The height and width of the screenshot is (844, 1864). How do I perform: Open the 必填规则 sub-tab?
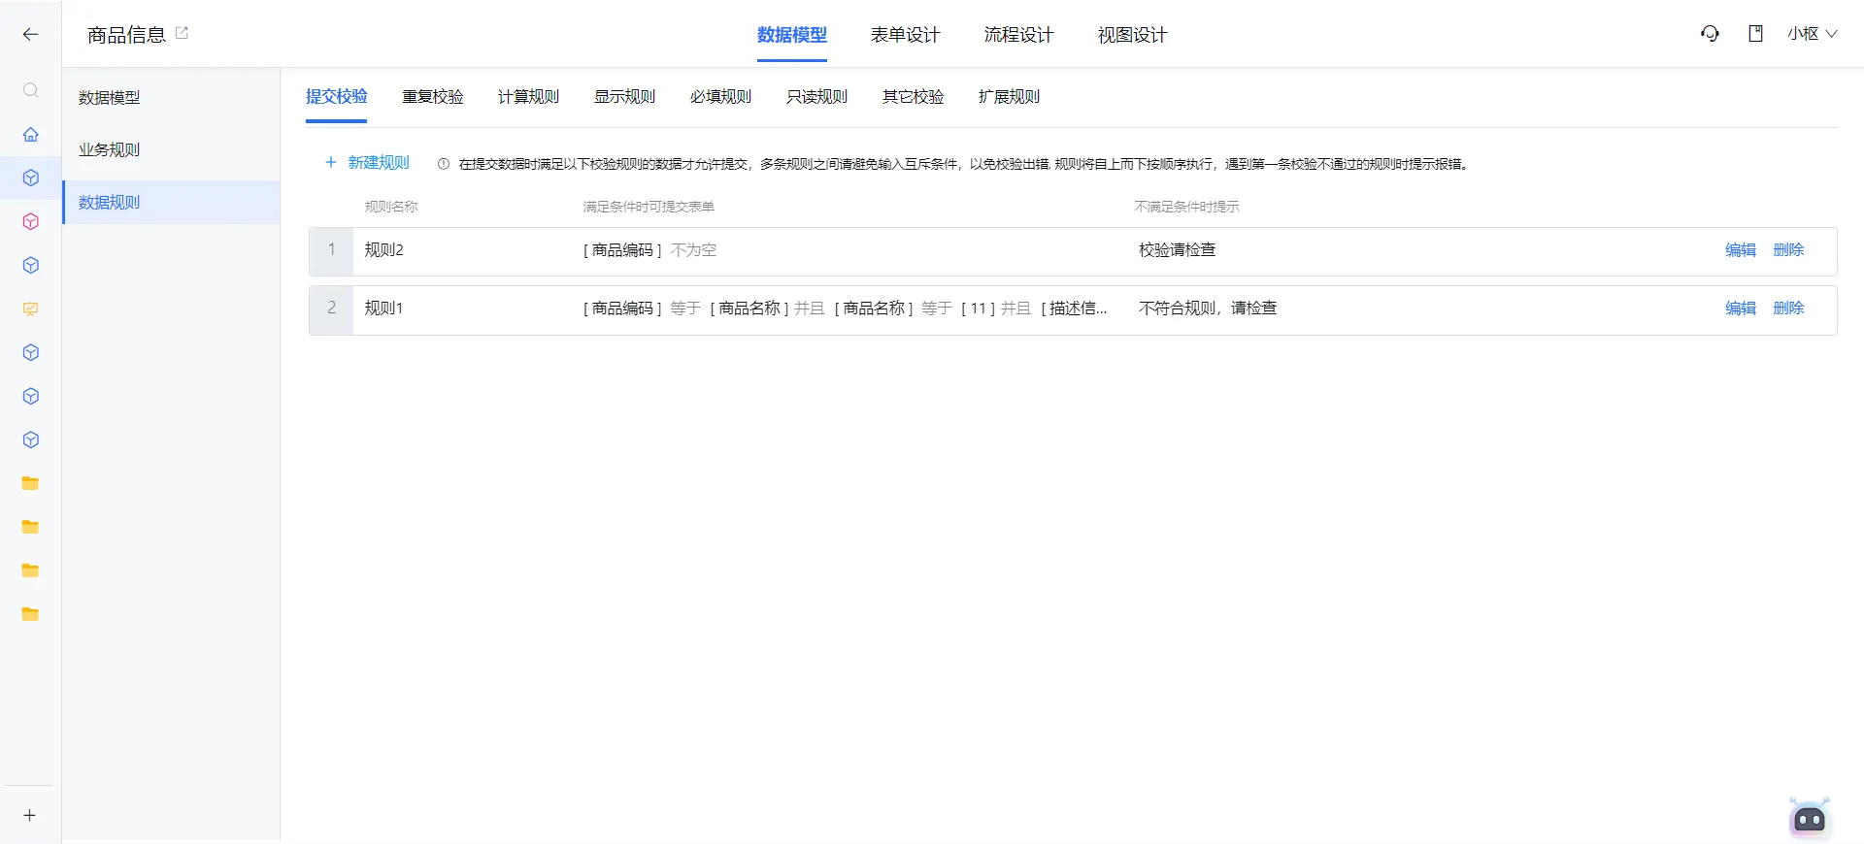coord(720,96)
